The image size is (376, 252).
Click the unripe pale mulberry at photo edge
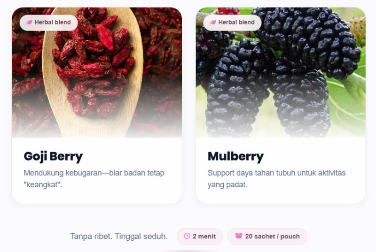coord(357,31)
